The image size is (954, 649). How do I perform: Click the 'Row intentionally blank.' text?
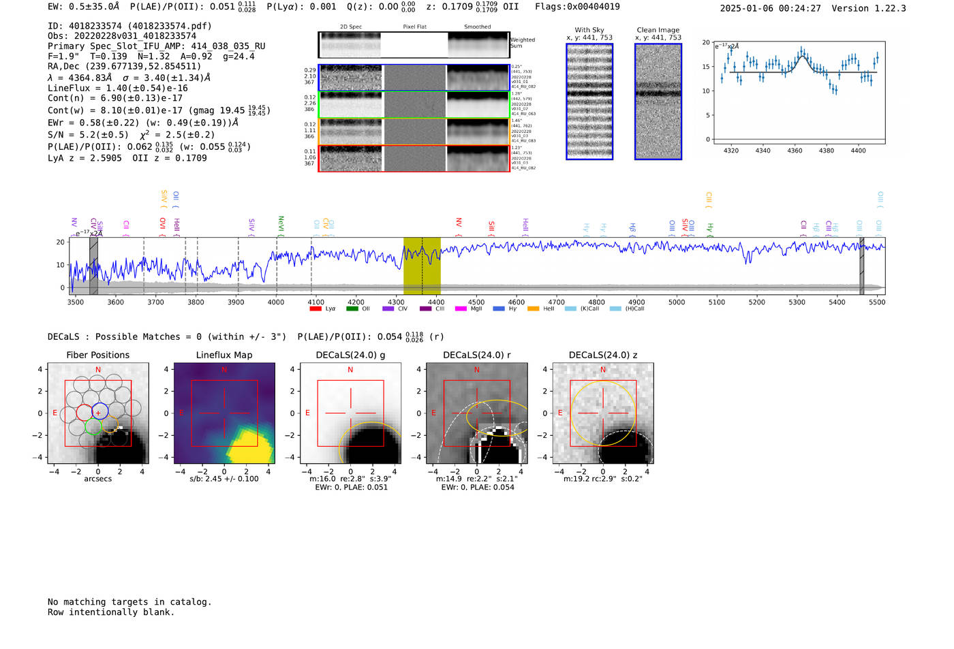[111, 612]
